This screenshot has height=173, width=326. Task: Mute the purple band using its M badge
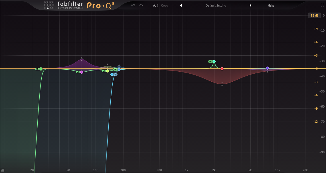coord(78,72)
